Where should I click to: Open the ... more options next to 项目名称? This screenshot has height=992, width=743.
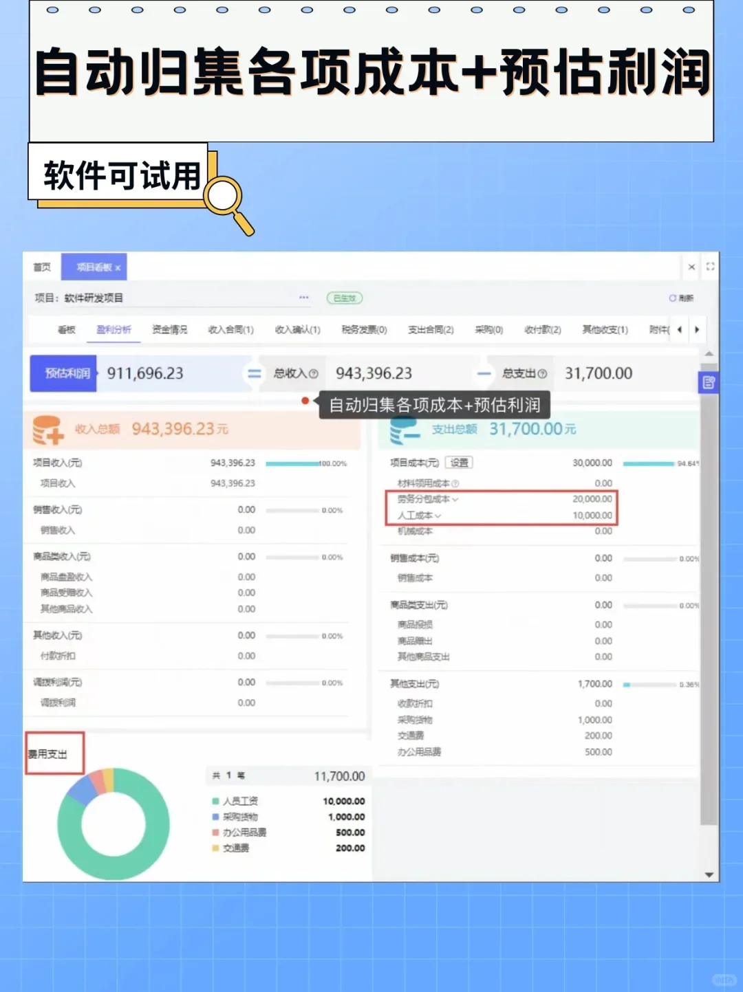coord(303,296)
